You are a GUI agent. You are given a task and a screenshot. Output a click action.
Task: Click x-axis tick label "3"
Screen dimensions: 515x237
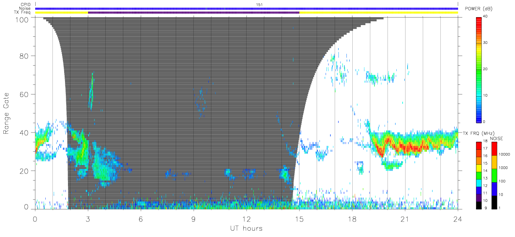coord(88,218)
